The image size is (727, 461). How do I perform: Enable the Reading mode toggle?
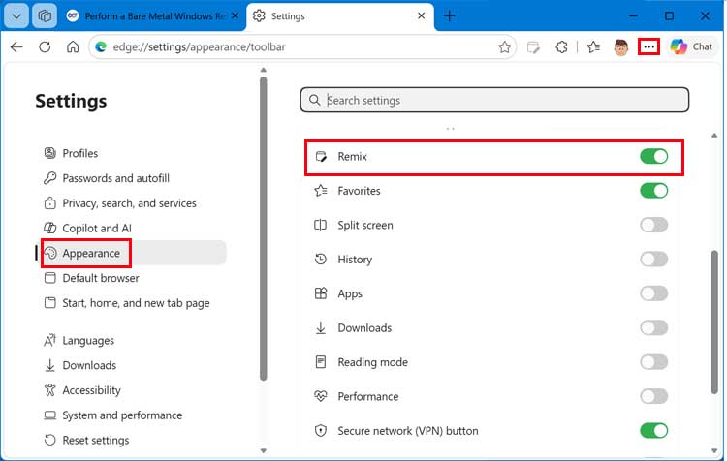pos(653,362)
